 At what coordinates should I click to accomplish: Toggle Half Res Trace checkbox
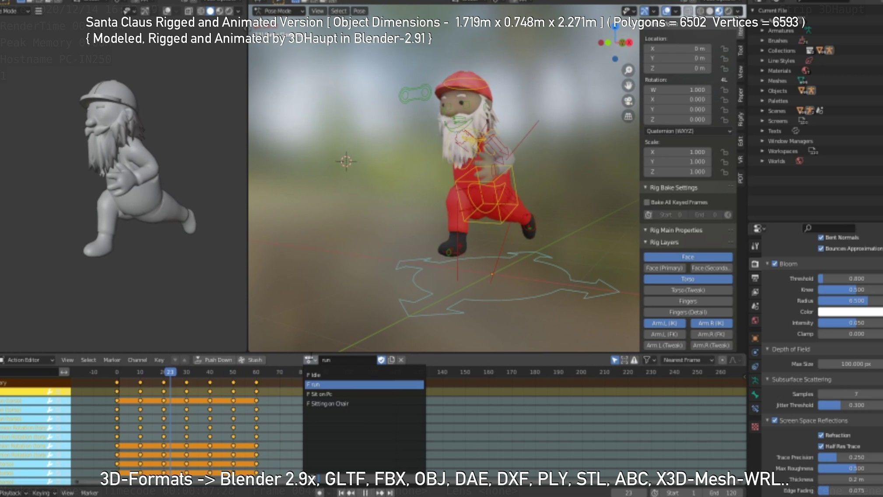[x=821, y=446]
